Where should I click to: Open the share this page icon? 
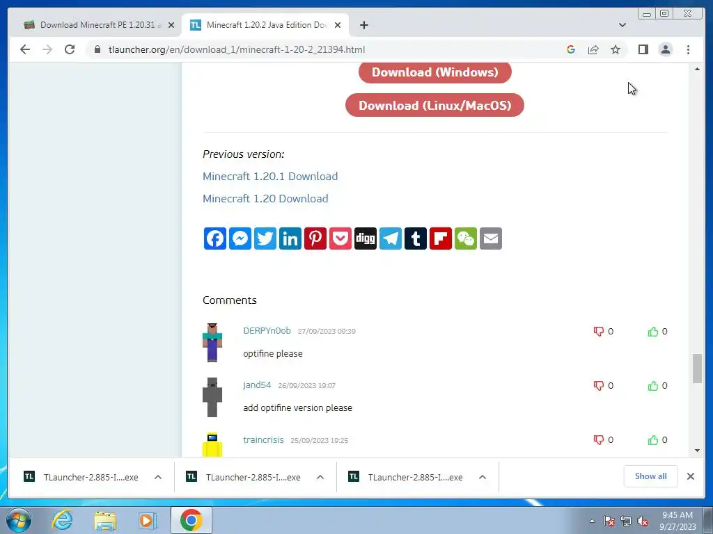point(593,49)
